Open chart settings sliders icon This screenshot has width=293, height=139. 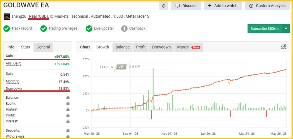point(284,47)
